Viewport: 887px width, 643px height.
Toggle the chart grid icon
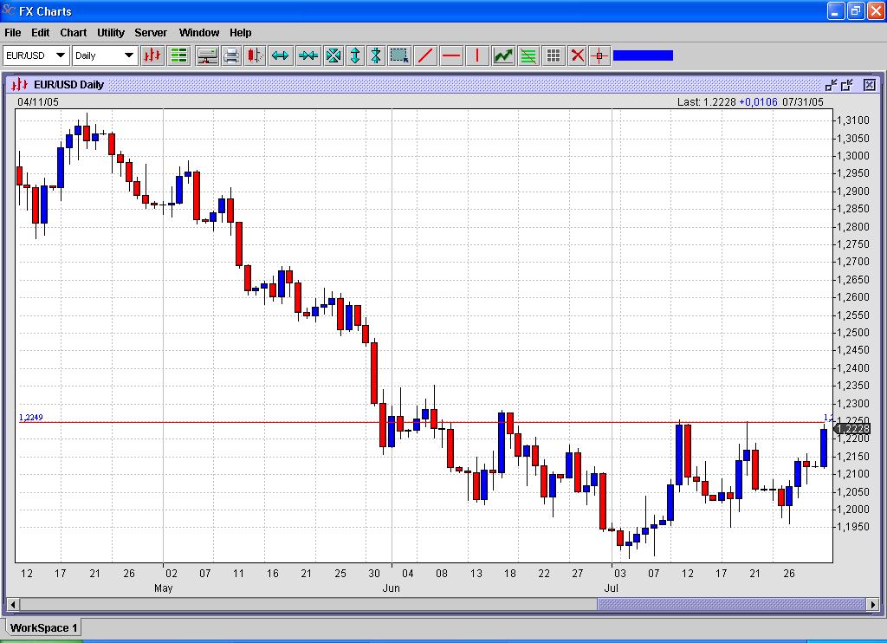[554, 55]
